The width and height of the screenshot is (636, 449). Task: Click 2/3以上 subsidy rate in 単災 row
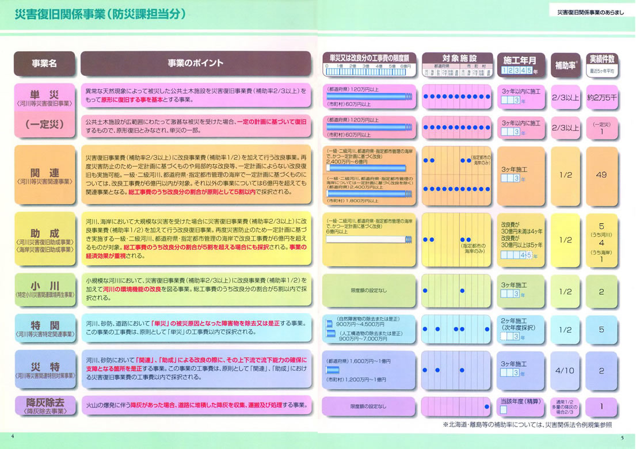(x=565, y=97)
